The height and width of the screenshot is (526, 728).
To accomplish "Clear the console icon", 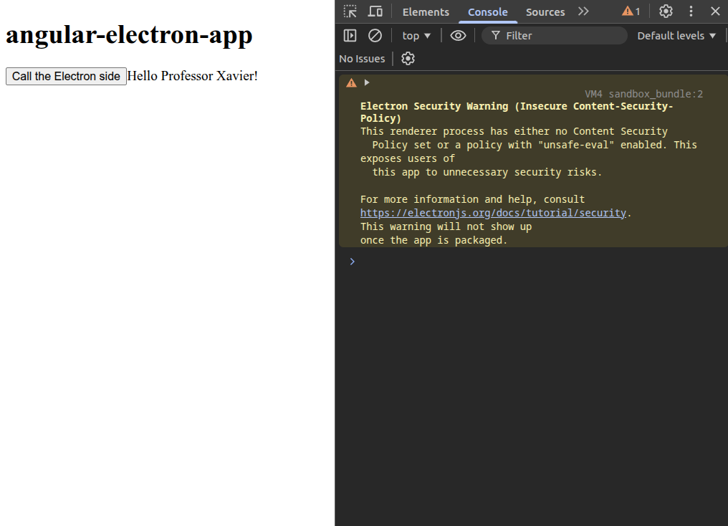I will tap(375, 36).
